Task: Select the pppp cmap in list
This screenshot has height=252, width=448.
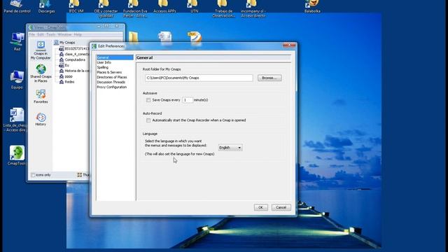Action: [x=66, y=76]
